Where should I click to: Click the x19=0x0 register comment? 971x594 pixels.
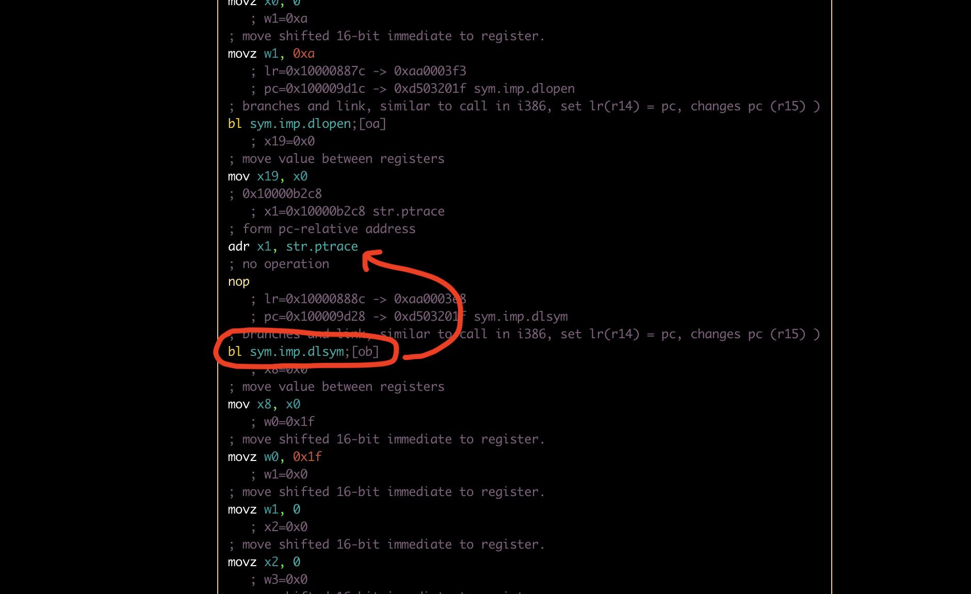[289, 141]
